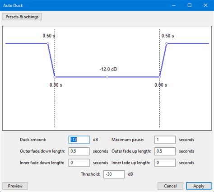Screen dimensions: 214x192
Task: Click the Inner fade down length field
Action: (x=79, y=163)
